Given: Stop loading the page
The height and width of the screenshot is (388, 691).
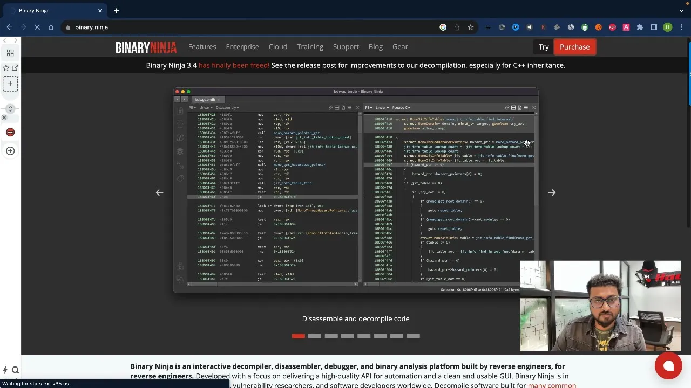Looking at the screenshot, I should [37, 27].
